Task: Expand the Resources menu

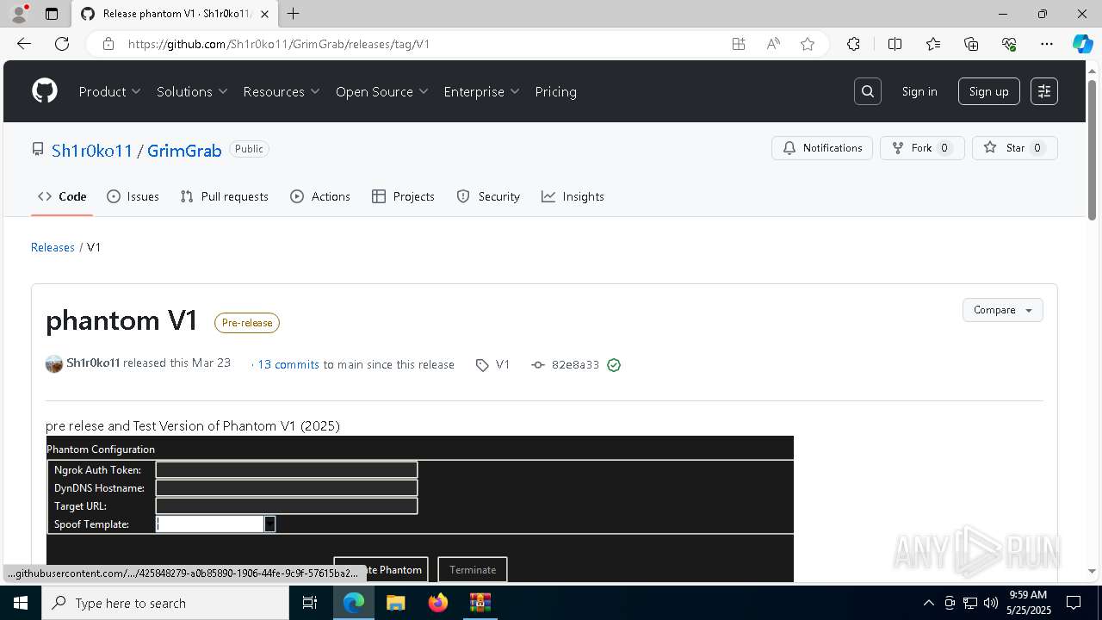Action: [x=282, y=91]
